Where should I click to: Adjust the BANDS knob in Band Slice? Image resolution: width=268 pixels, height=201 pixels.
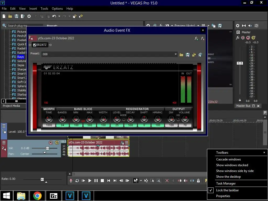(x=62, y=118)
